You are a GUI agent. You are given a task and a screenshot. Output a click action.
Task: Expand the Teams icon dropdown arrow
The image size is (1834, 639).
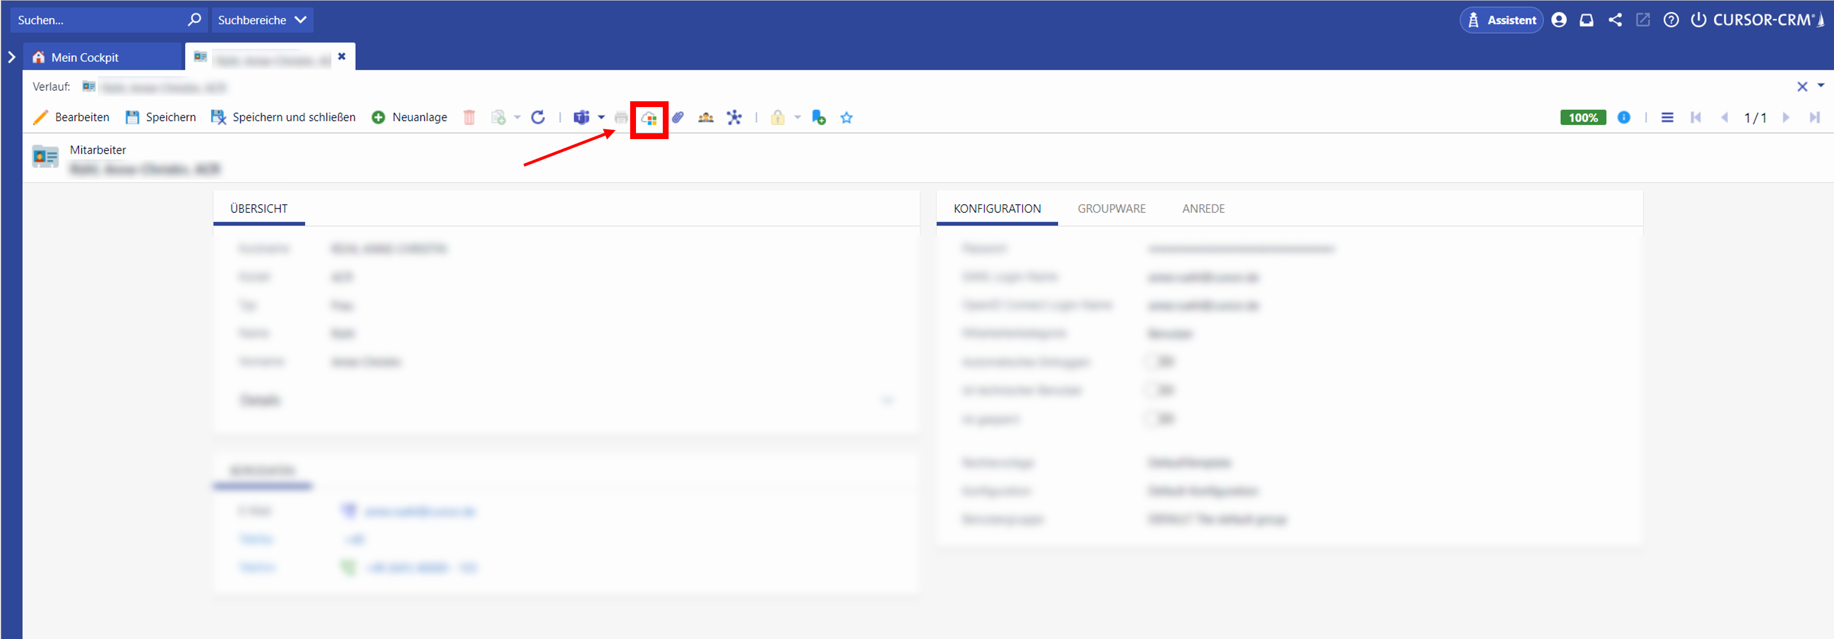click(602, 118)
